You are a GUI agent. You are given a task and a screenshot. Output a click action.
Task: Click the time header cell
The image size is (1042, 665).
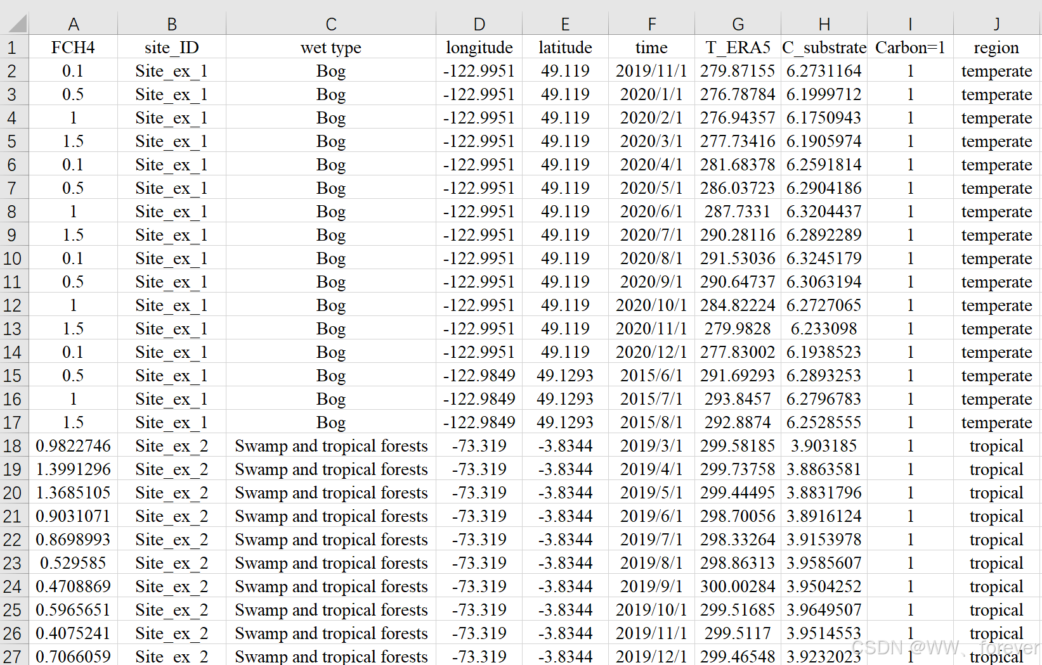(x=651, y=47)
